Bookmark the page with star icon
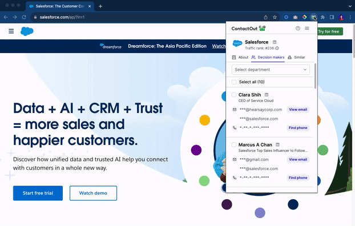 click(x=275, y=17)
